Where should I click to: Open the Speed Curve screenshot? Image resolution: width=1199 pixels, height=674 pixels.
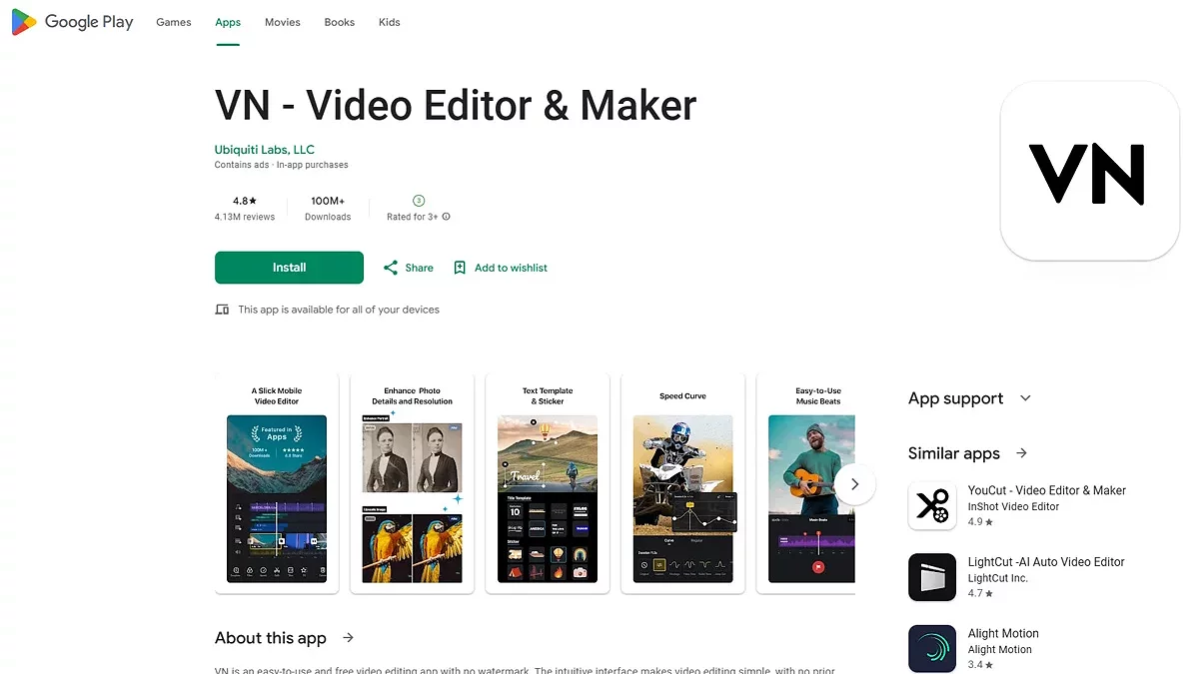point(682,484)
